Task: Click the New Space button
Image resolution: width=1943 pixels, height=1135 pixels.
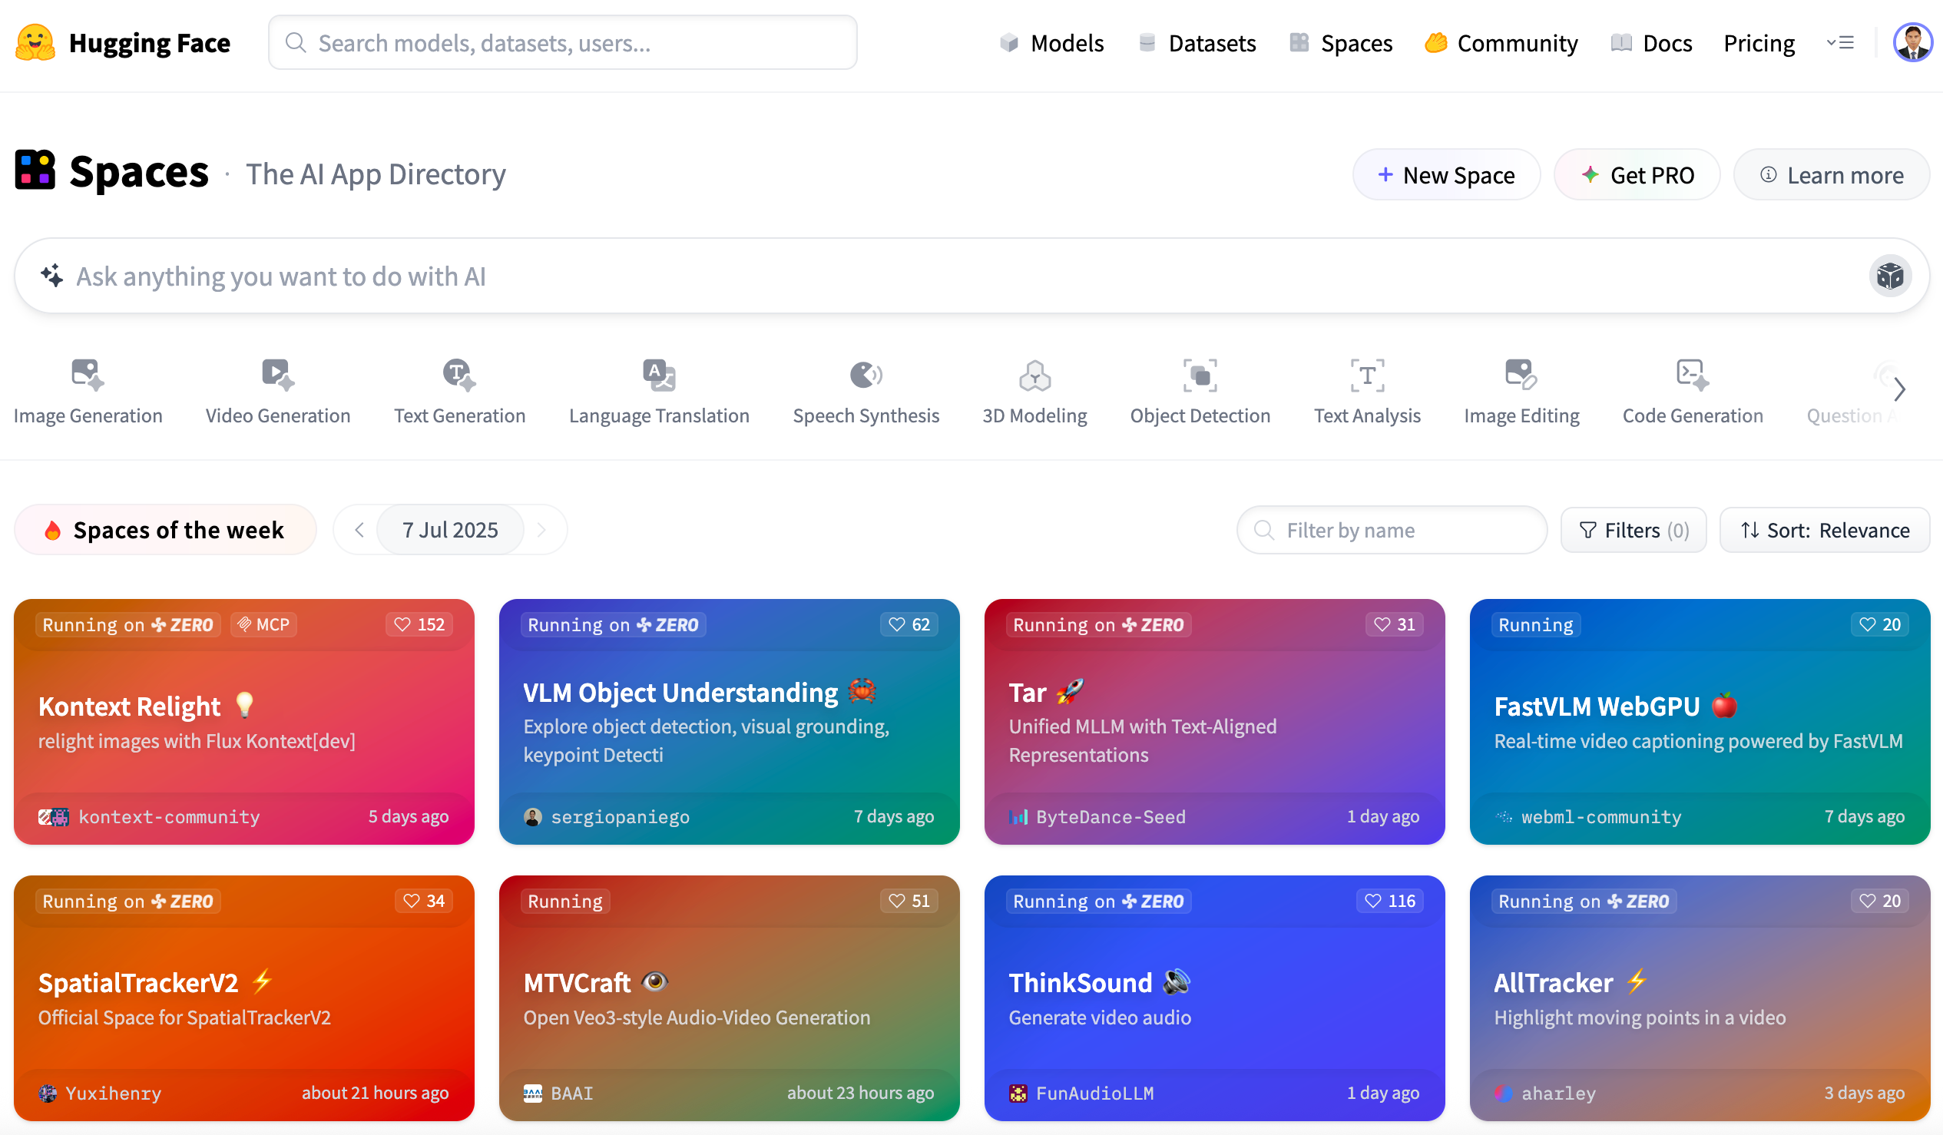Action: point(1446,175)
